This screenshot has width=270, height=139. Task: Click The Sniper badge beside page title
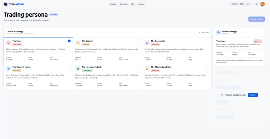[53, 15]
